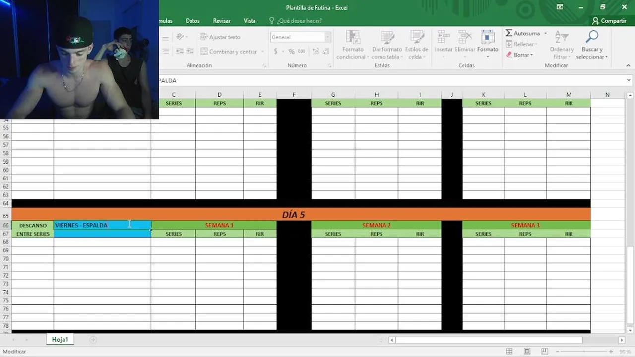
Task: Add a new sheet with plus icon
Action: point(93,340)
